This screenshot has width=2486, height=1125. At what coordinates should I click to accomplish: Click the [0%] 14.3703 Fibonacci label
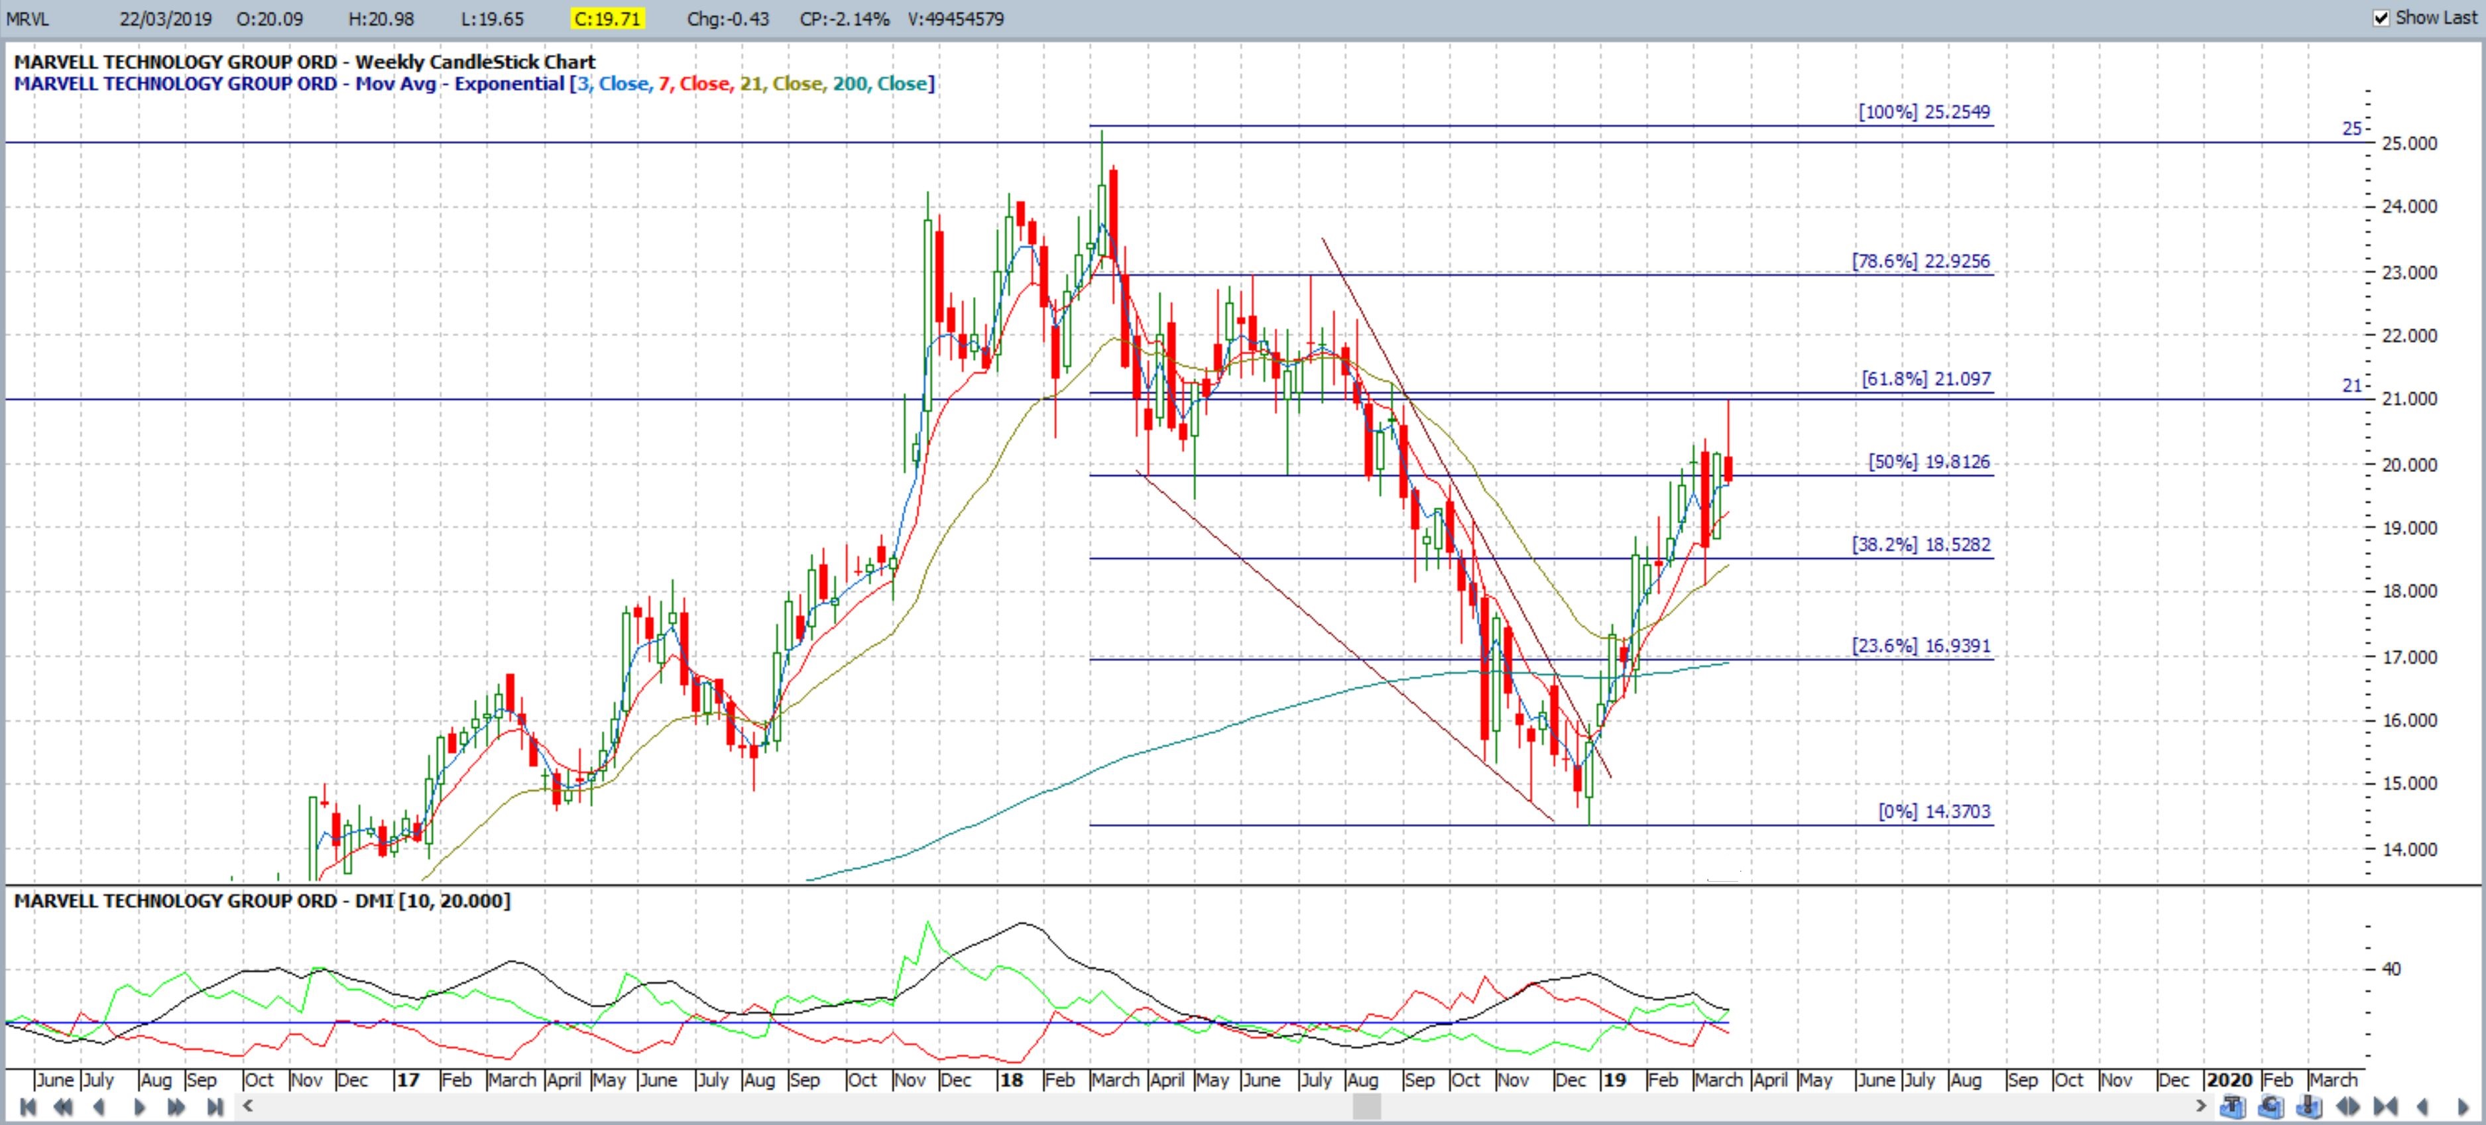[x=1934, y=812]
